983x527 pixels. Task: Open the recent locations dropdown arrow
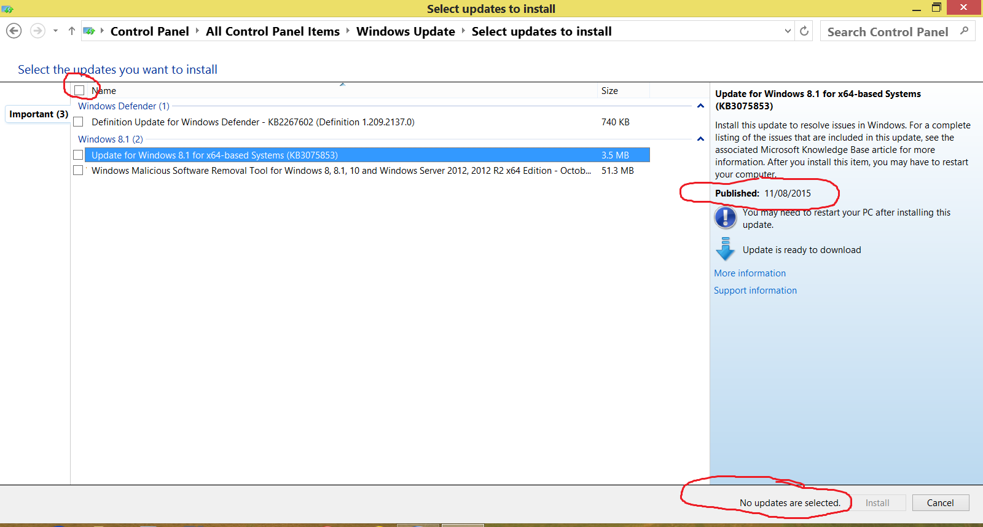pyautogui.click(x=55, y=31)
